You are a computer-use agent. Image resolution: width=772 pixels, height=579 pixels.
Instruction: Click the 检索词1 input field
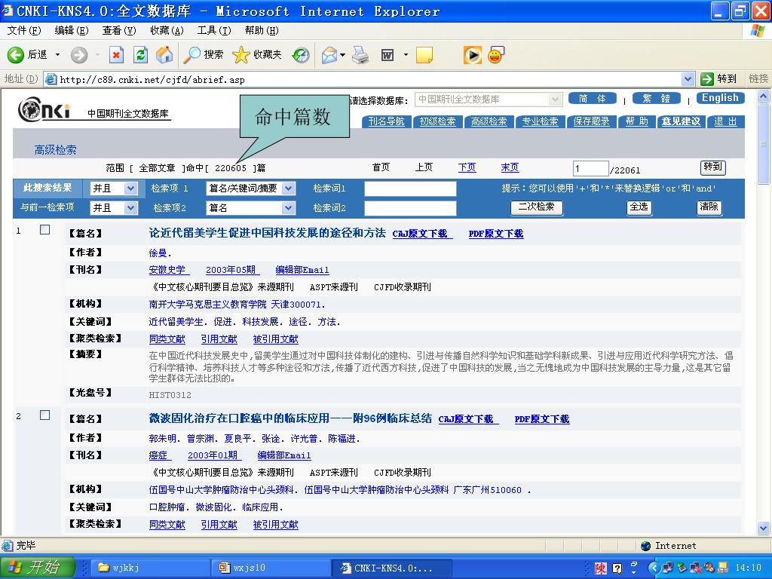tap(410, 188)
